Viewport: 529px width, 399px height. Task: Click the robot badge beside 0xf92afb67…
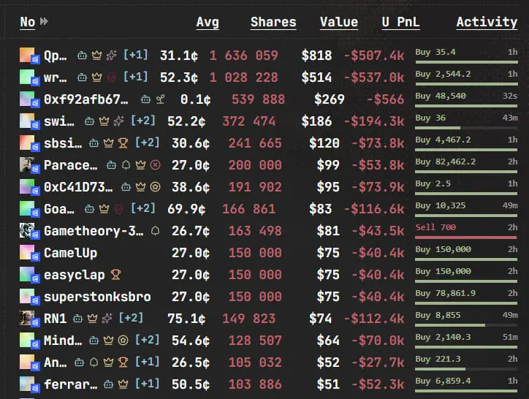point(145,99)
